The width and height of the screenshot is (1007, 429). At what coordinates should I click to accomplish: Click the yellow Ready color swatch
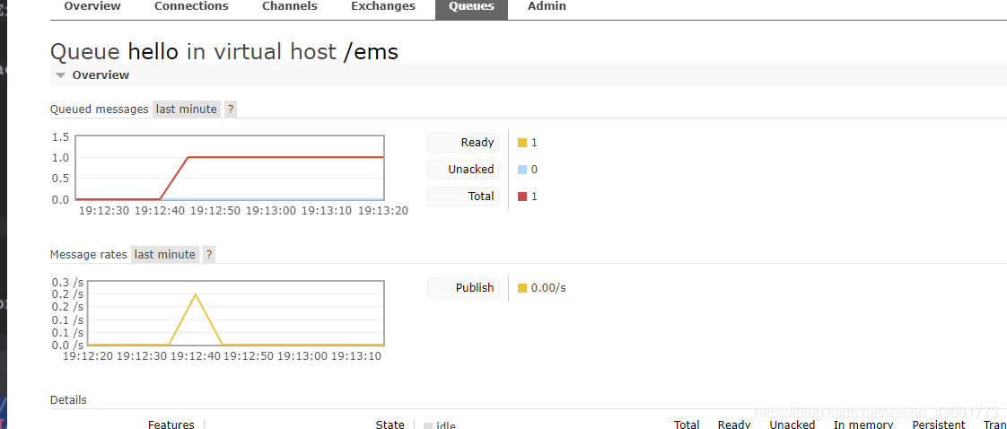click(x=522, y=143)
